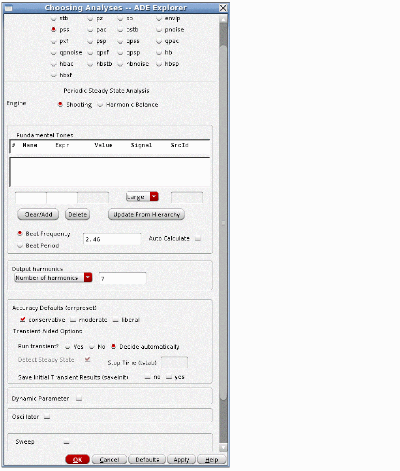Click the Apply button
The height and width of the screenshot is (471, 400).
click(181, 460)
